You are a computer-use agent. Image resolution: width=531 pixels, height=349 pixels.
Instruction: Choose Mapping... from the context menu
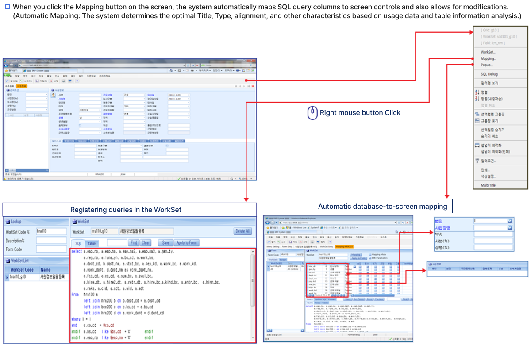489,58
